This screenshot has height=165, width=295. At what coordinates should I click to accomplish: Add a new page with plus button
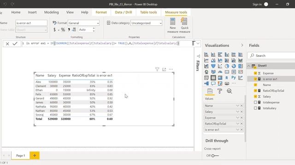(x=35, y=155)
